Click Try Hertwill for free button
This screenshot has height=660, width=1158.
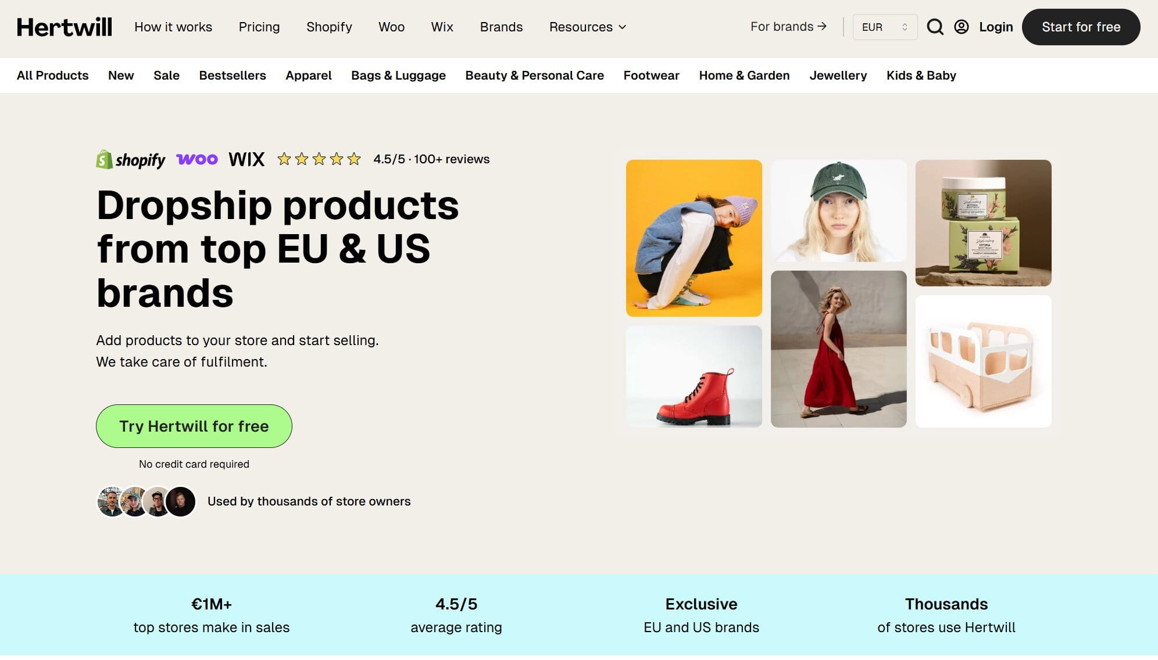tap(194, 426)
